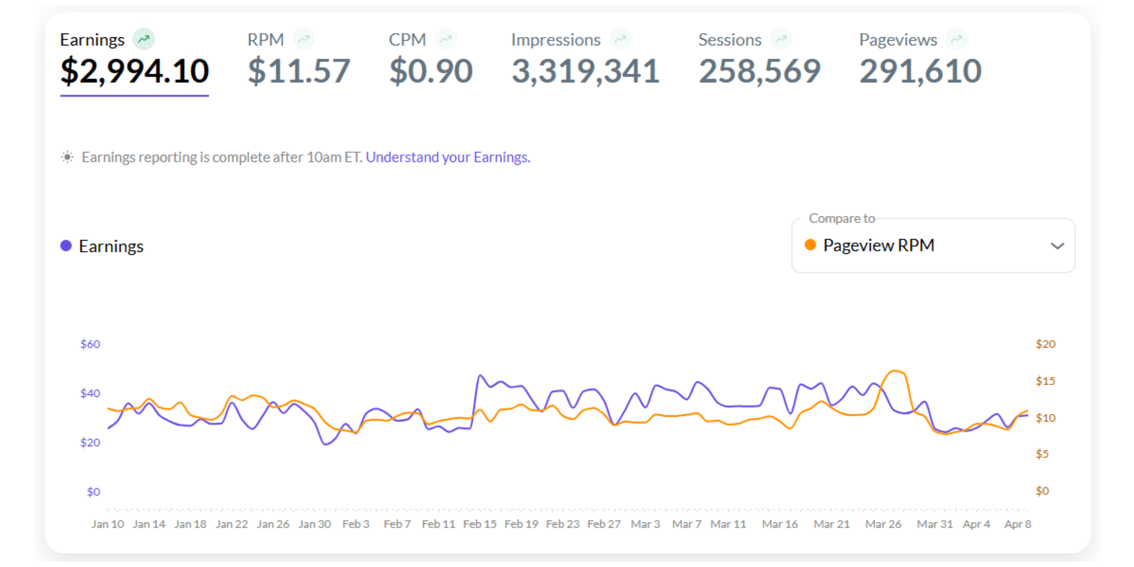Click the CPM trend arrow icon
Screen dimensions: 1134x567
point(446,39)
